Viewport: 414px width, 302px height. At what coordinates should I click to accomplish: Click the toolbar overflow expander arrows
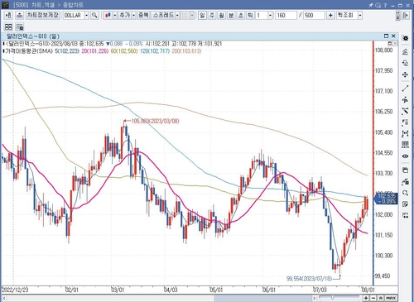397,16
